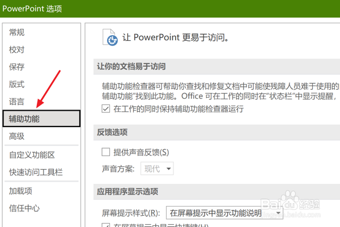Open the 常规 options category
340x227 pixels.
pos(16,32)
